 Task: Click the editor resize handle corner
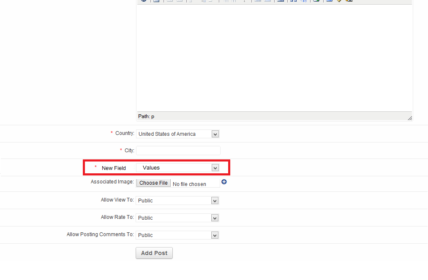tap(410, 118)
